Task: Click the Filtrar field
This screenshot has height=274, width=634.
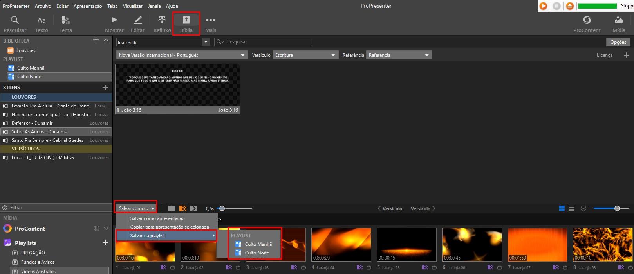Action: 56,208
